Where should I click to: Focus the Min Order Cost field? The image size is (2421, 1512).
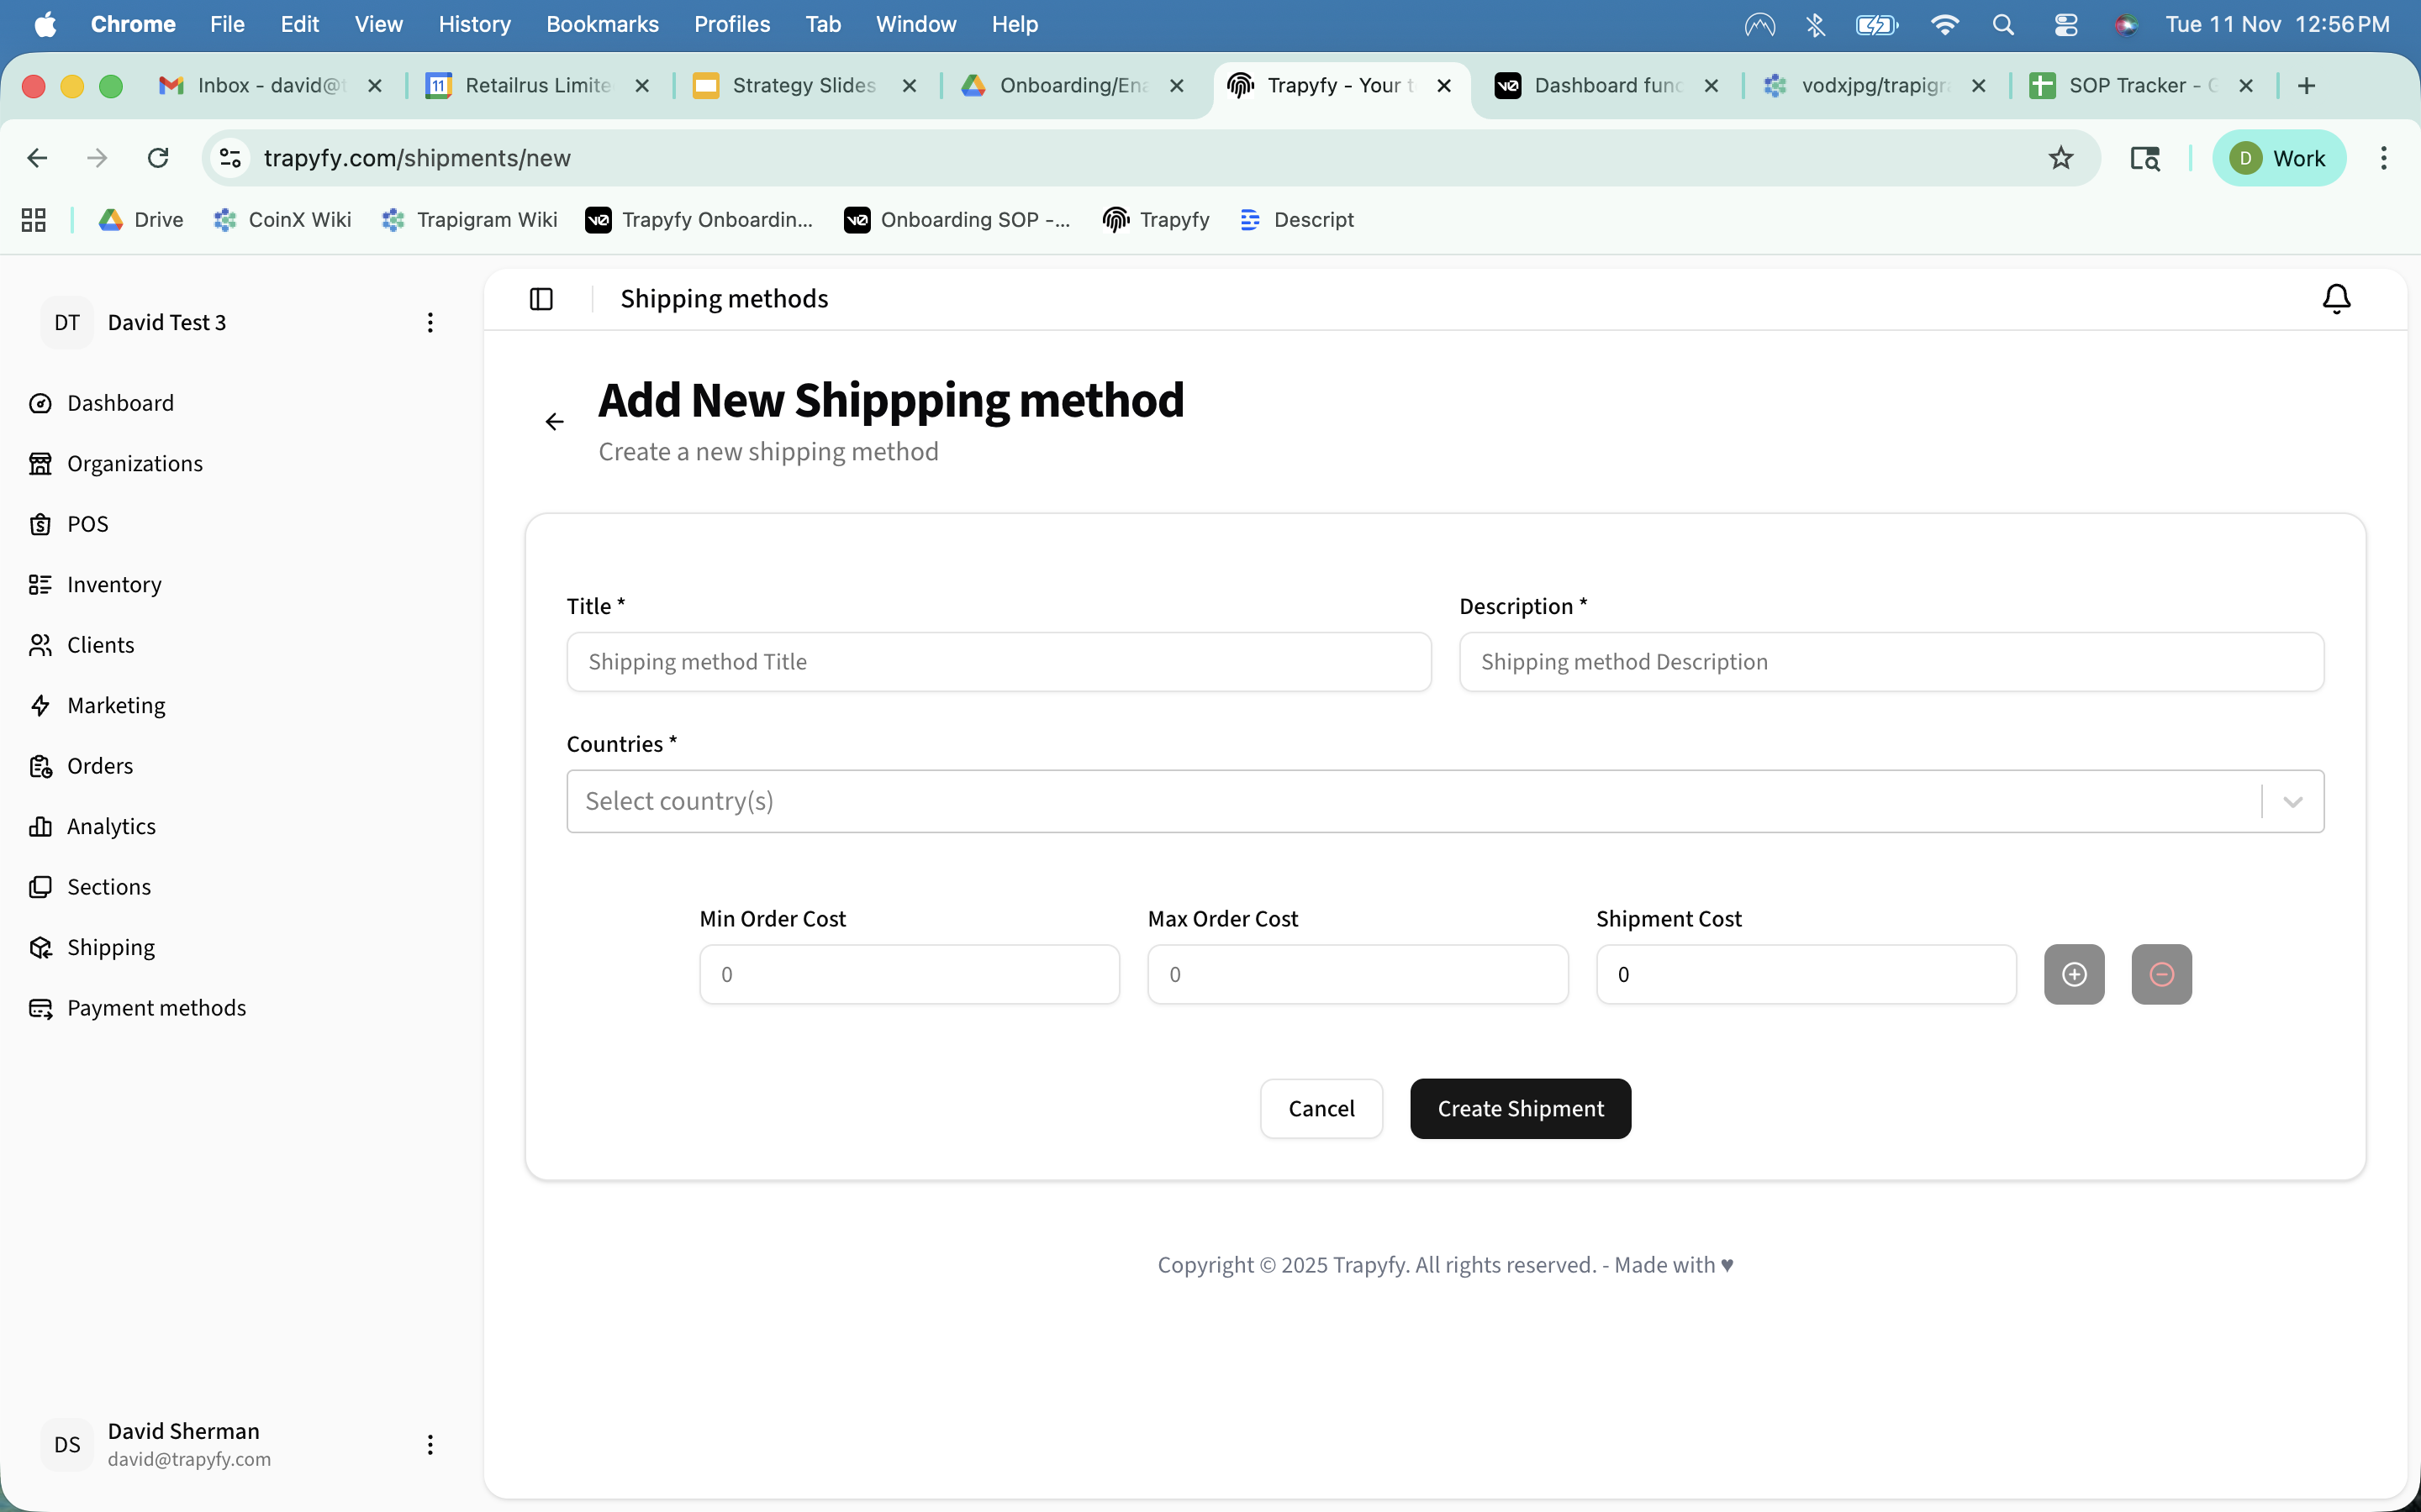click(910, 974)
